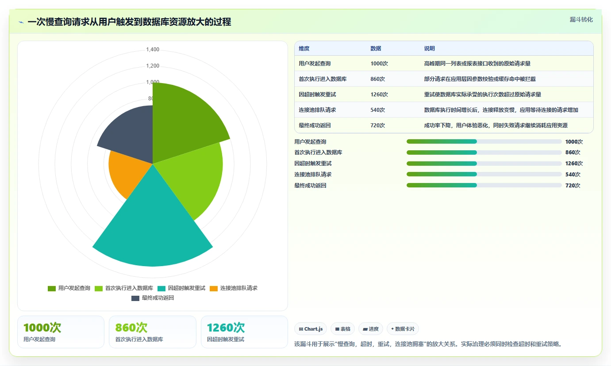Toggle the 用户发起查询 legend entry
This screenshot has height=366, width=611.
click(x=69, y=288)
